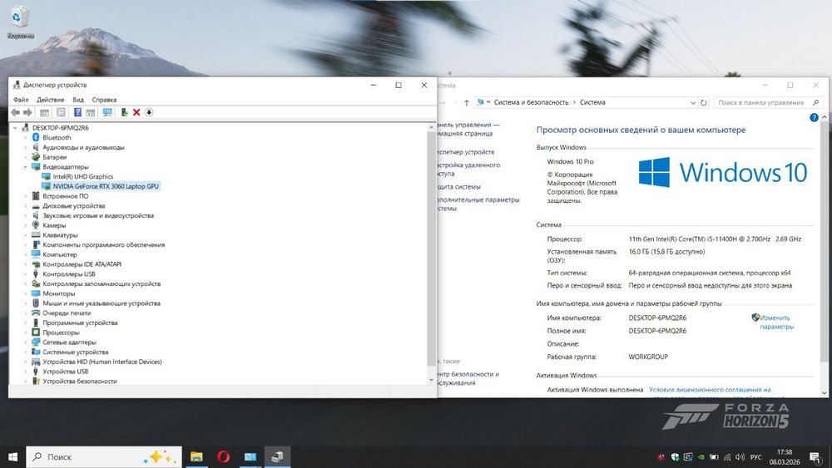Click the Back arrow in Device Manager toolbar
Viewport: 832px width, 468px height.
coord(15,112)
